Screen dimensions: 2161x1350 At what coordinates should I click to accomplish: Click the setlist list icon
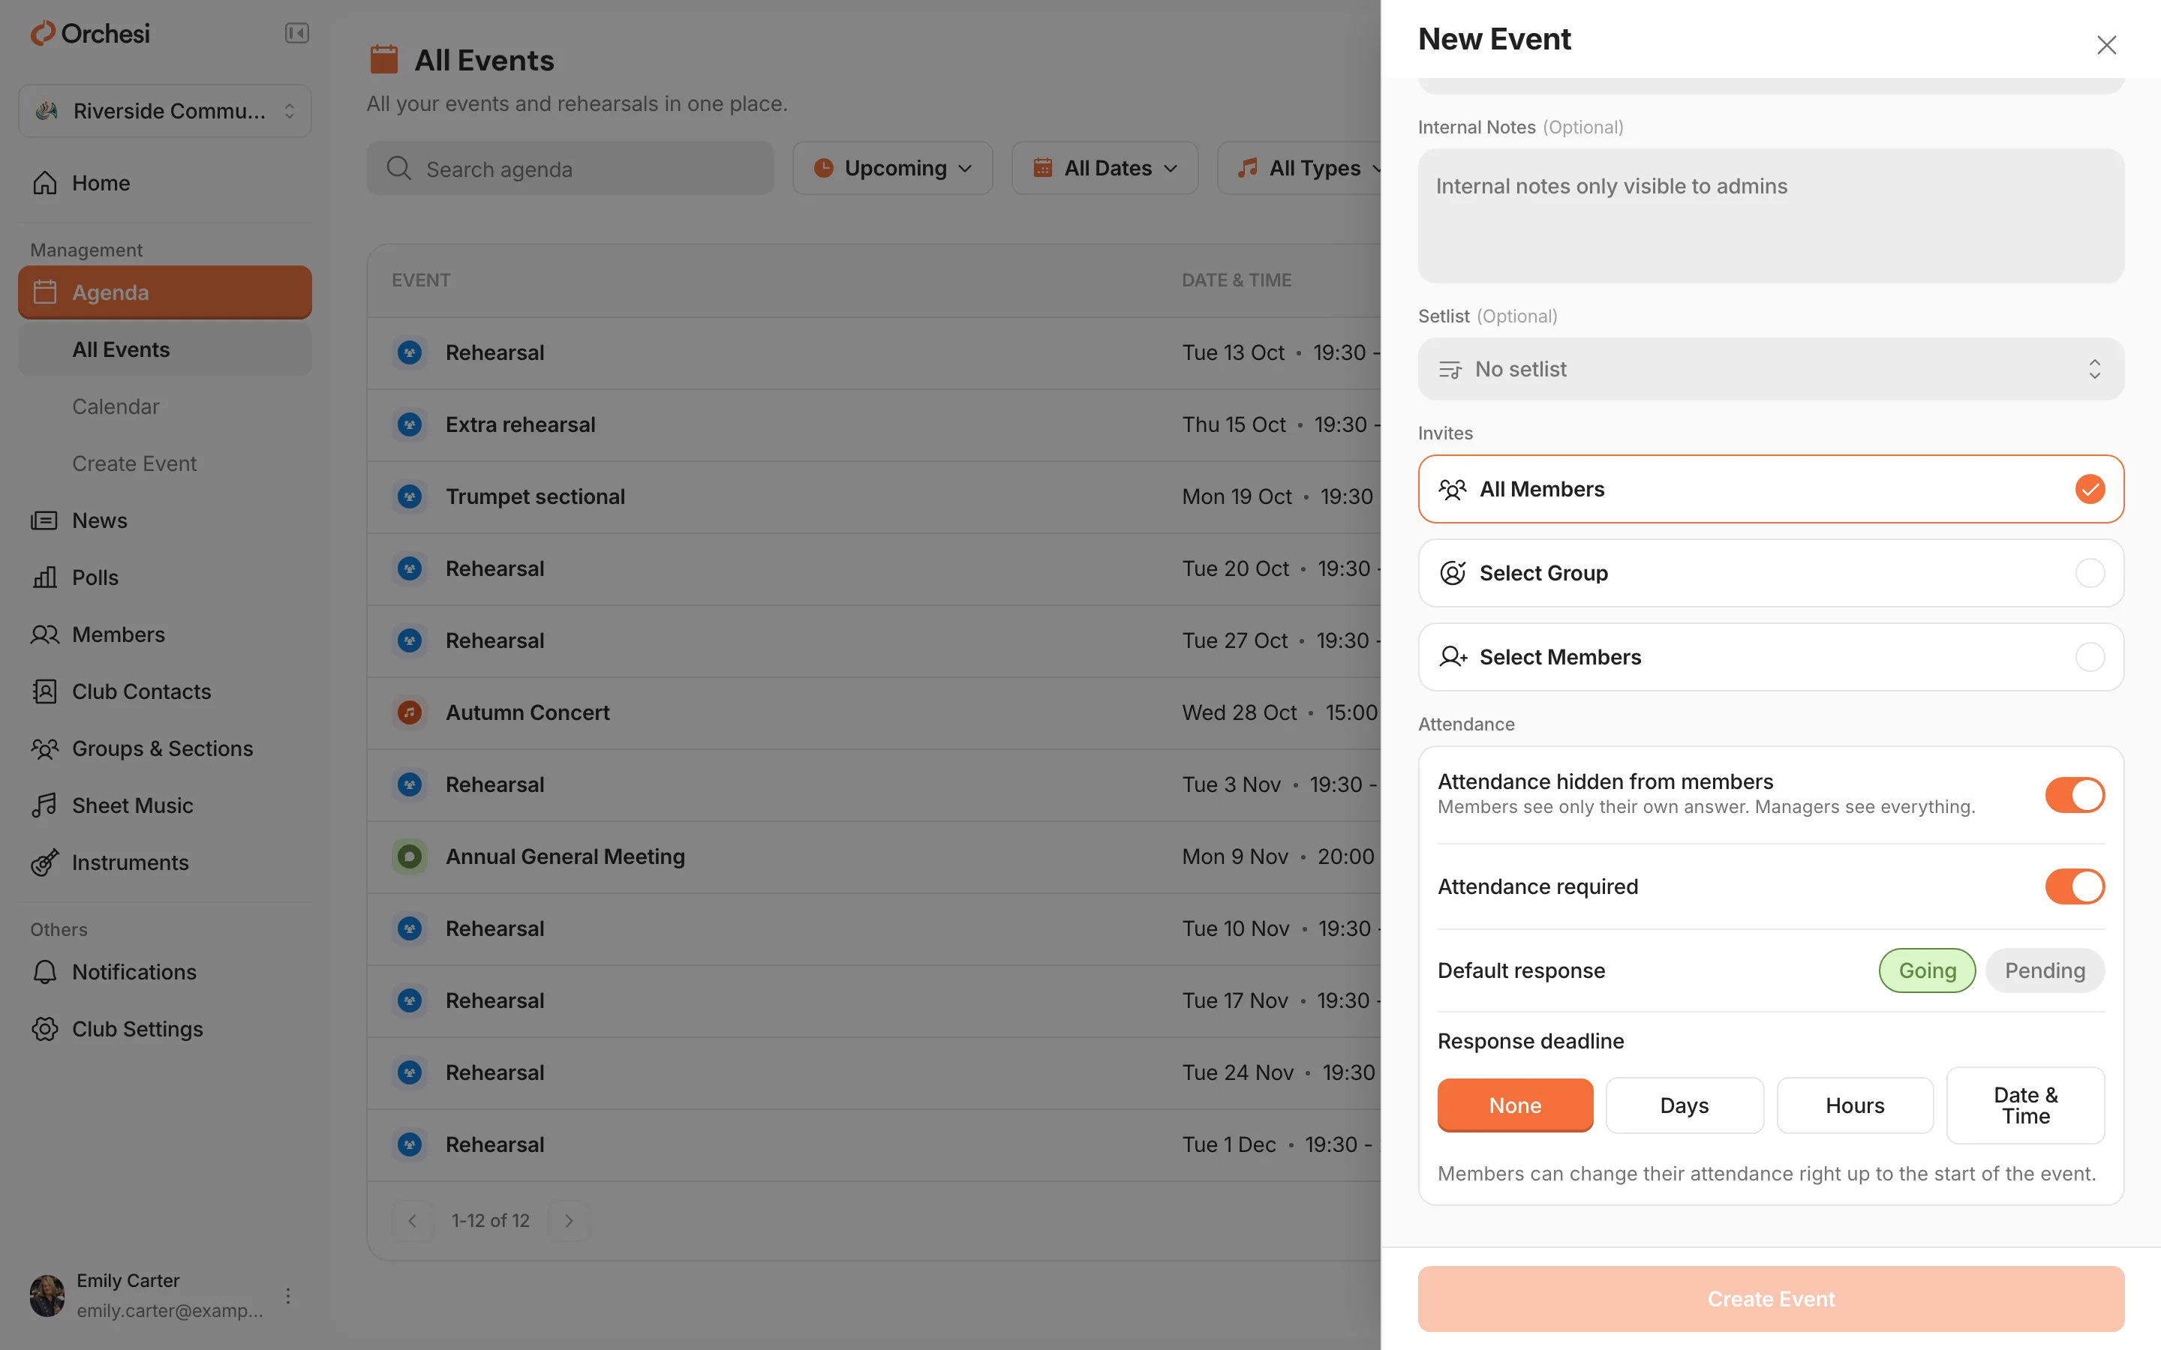[x=1450, y=369]
